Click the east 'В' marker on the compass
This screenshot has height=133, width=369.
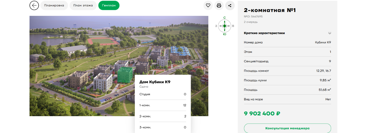pos(233,26)
